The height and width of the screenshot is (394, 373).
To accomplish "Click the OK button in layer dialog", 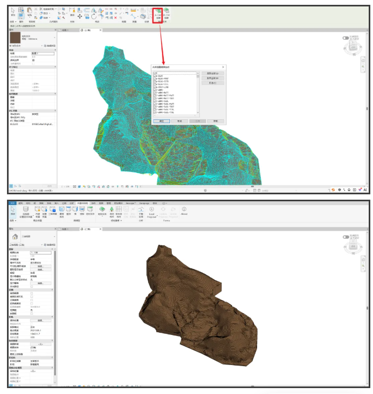I will pos(162,121).
